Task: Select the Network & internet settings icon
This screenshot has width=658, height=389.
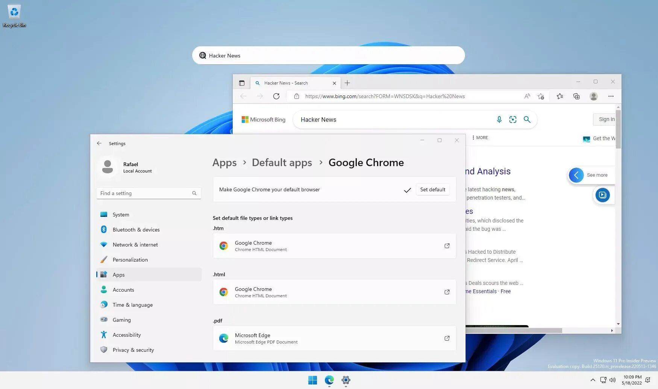Action: coord(104,244)
